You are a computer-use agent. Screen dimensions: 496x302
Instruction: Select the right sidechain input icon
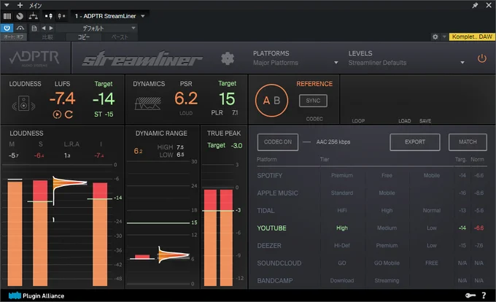click(x=61, y=16)
